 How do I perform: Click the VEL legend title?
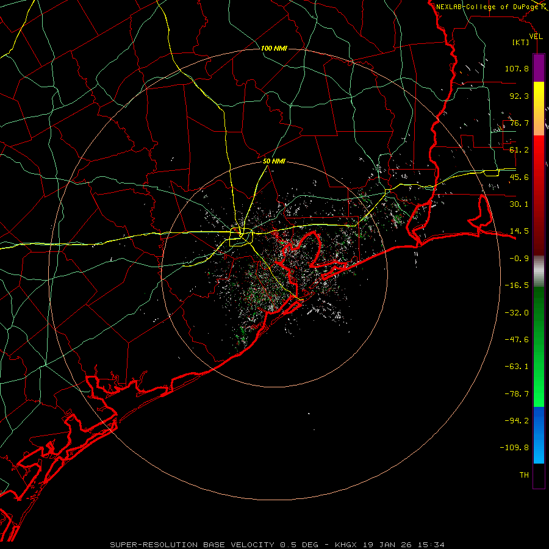point(536,37)
